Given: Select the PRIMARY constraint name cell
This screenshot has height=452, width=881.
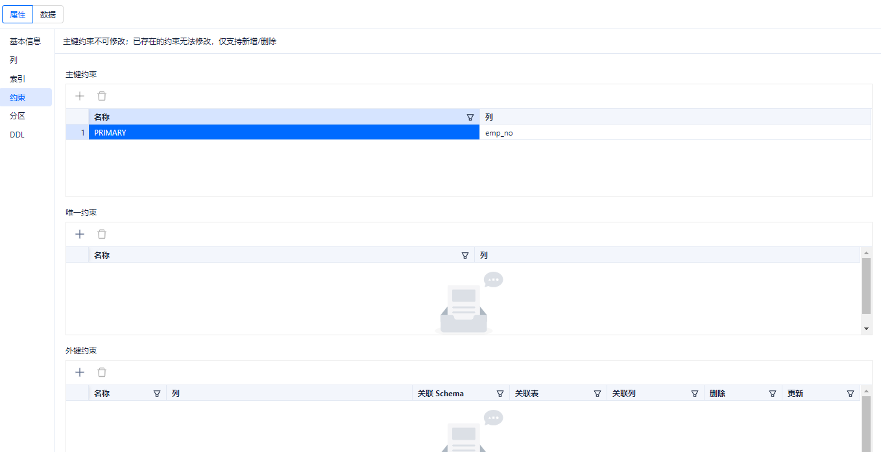Looking at the screenshot, I should (284, 132).
